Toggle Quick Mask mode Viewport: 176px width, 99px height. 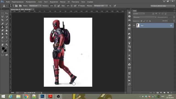click(2, 55)
